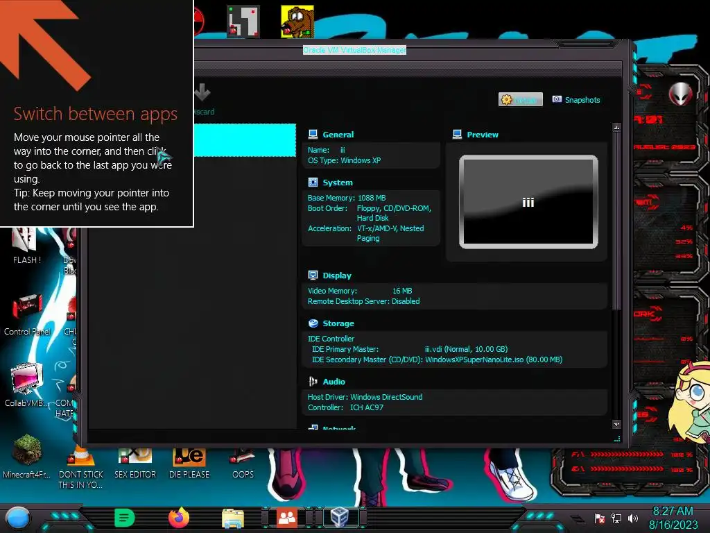Image resolution: width=710 pixels, height=533 pixels.
Task: Open the network tray icon
Action: coord(616,518)
